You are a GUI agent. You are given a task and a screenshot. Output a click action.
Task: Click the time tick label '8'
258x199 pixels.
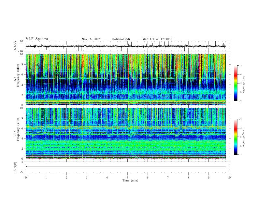(x=188, y=178)
